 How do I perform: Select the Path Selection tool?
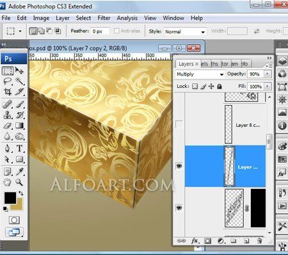click(x=8, y=159)
